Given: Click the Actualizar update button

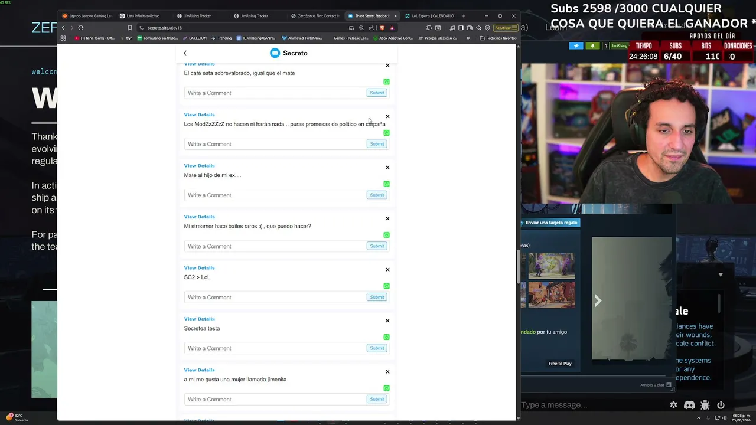Looking at the screenshot, I should 506,28.
